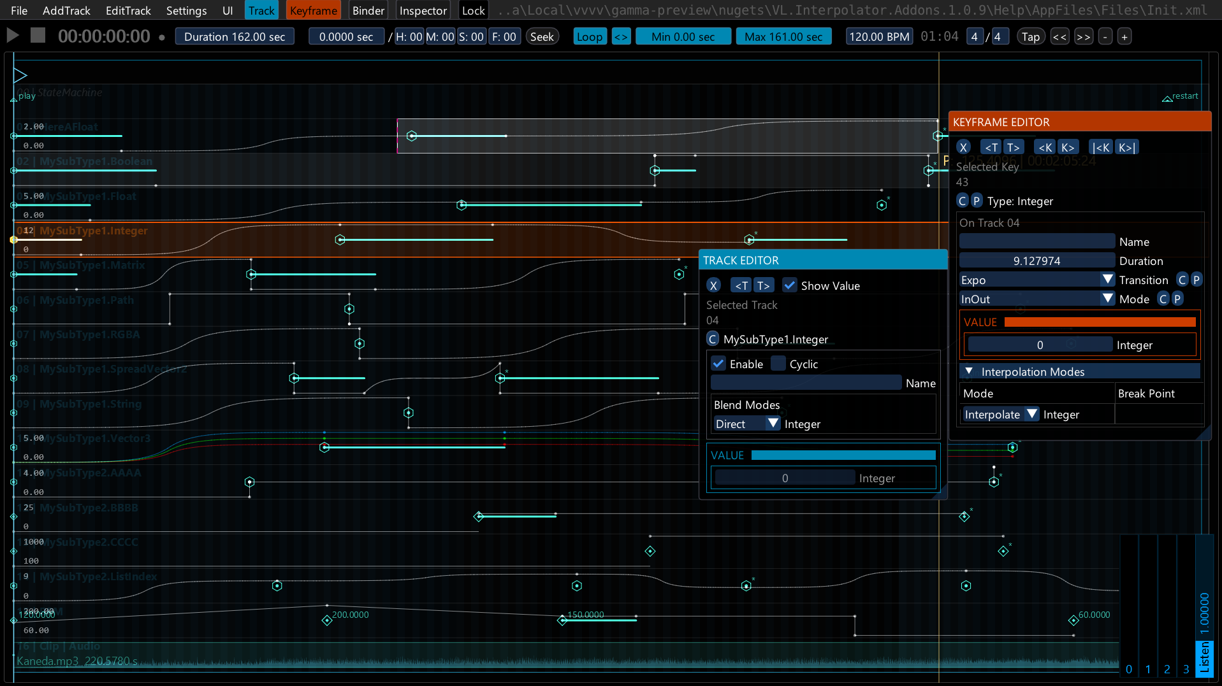Click the Min 0.00 sec field
Image resolution: width=1222 pixels, height=686 pixels.
[x=683, y=36]
